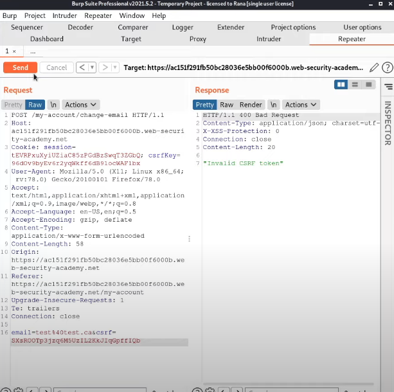Click the POST /my-account/change-email request line
Image resolution: width=394 pixels, height=392 pixels.
87,115
